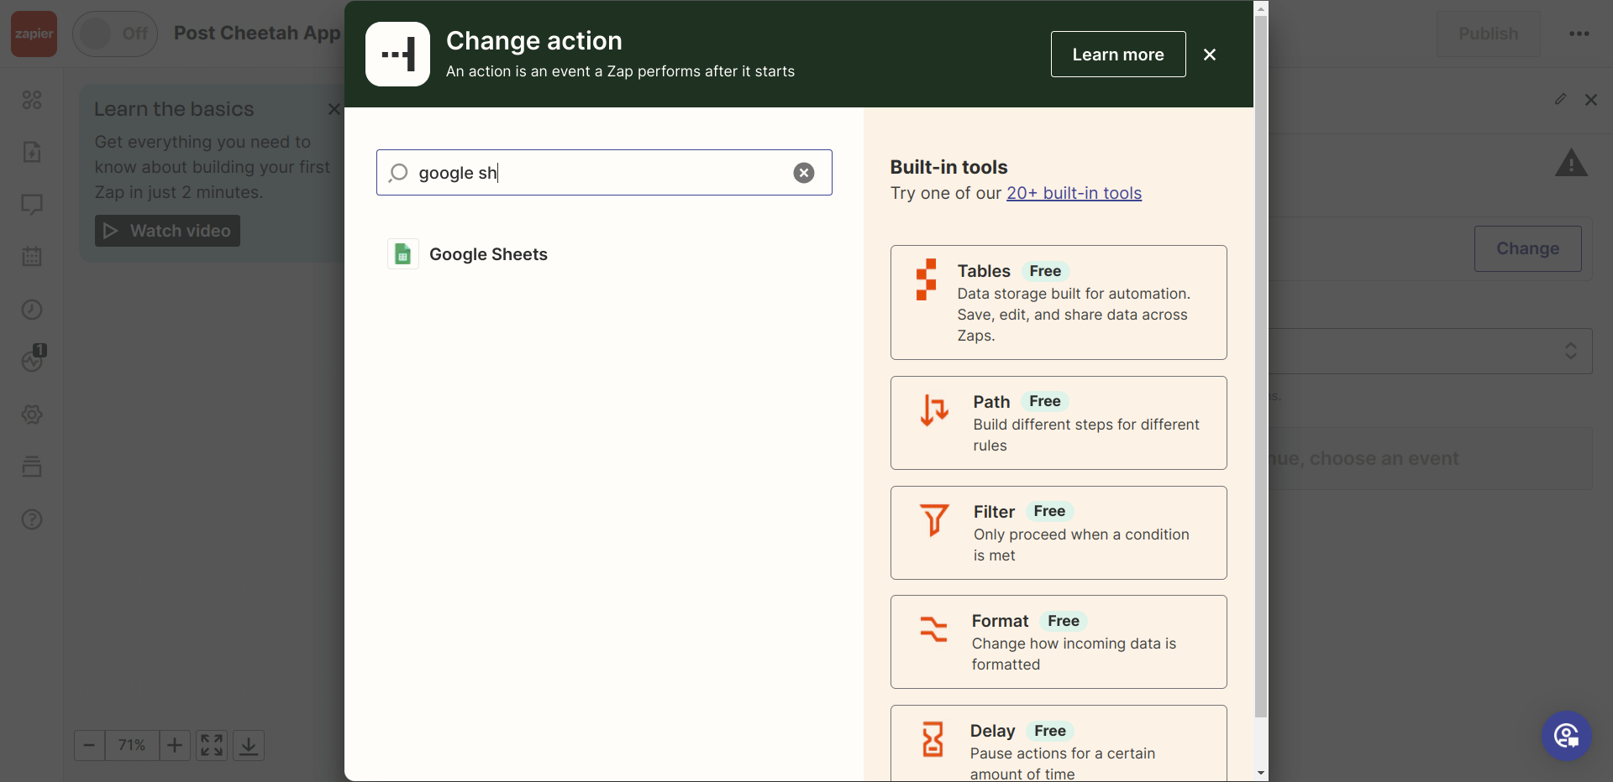Watch the Learn the basics video
The width and height of the screenshot is (1613, 782).
click(167, 231)
